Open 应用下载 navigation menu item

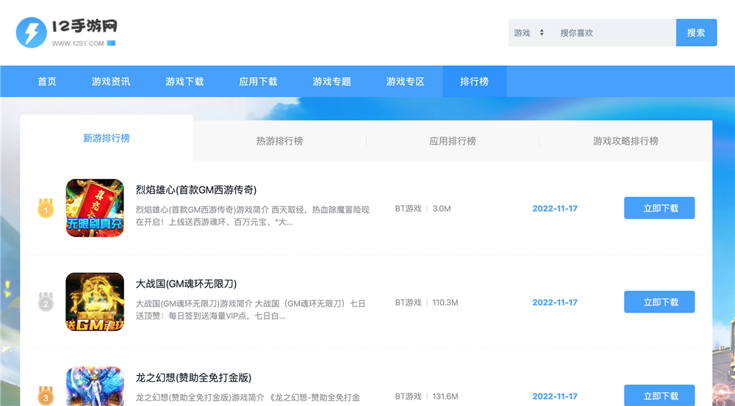pyautogui.click(x=258, y=81)
